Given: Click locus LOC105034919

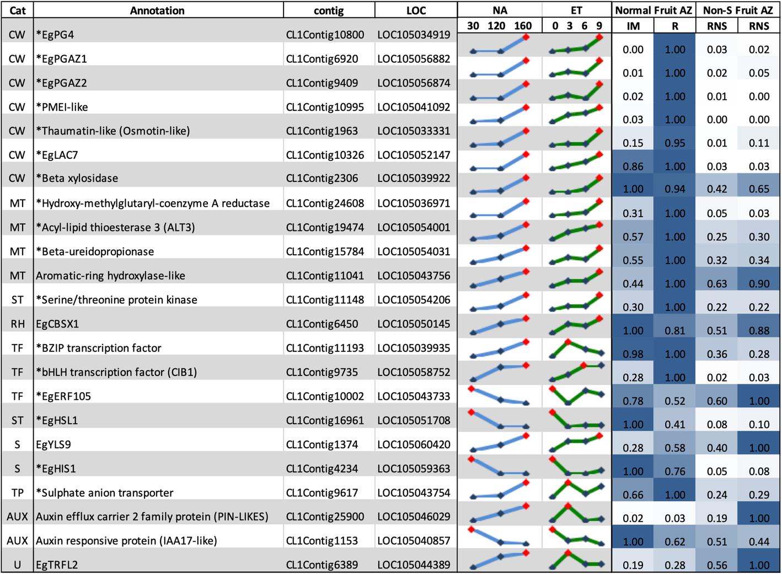Looking at the screenshot, I should [414, 35].
